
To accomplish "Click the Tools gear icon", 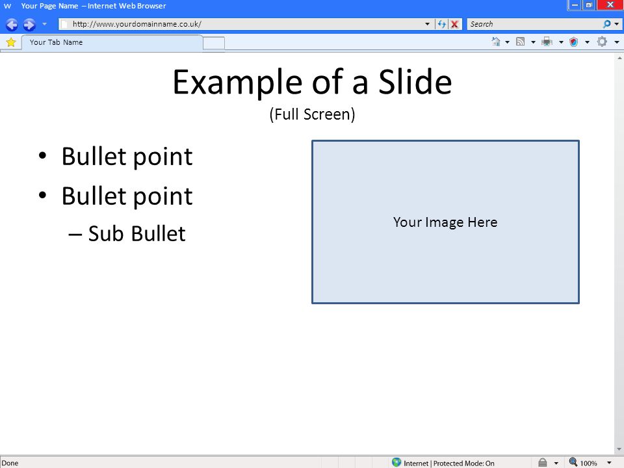I will (602, 42).
